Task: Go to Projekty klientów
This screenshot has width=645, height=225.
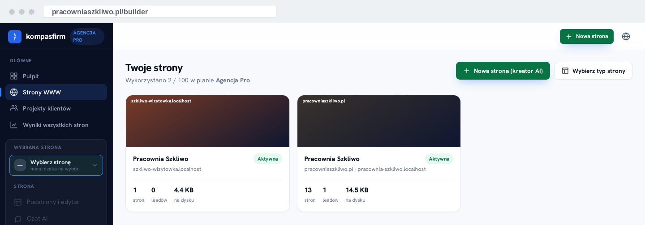Action: point(56,108)
